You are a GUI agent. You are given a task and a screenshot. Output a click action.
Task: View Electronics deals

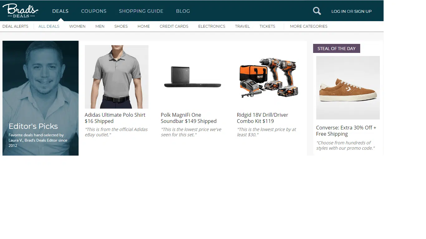(x=212, y=26)
